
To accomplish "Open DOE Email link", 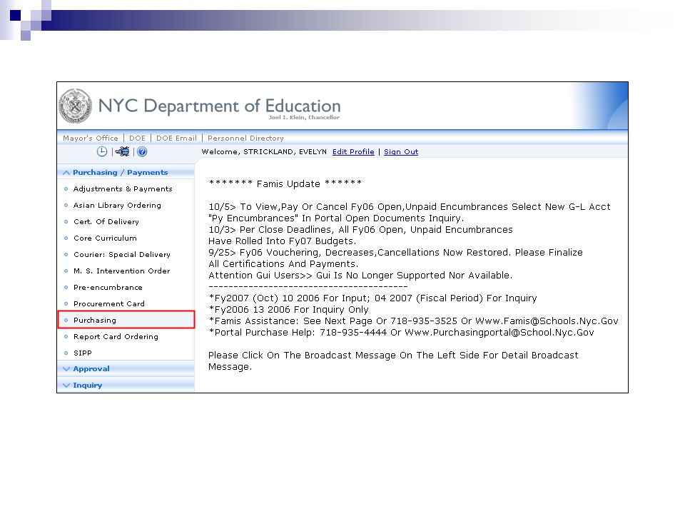I will pos(176,138).
